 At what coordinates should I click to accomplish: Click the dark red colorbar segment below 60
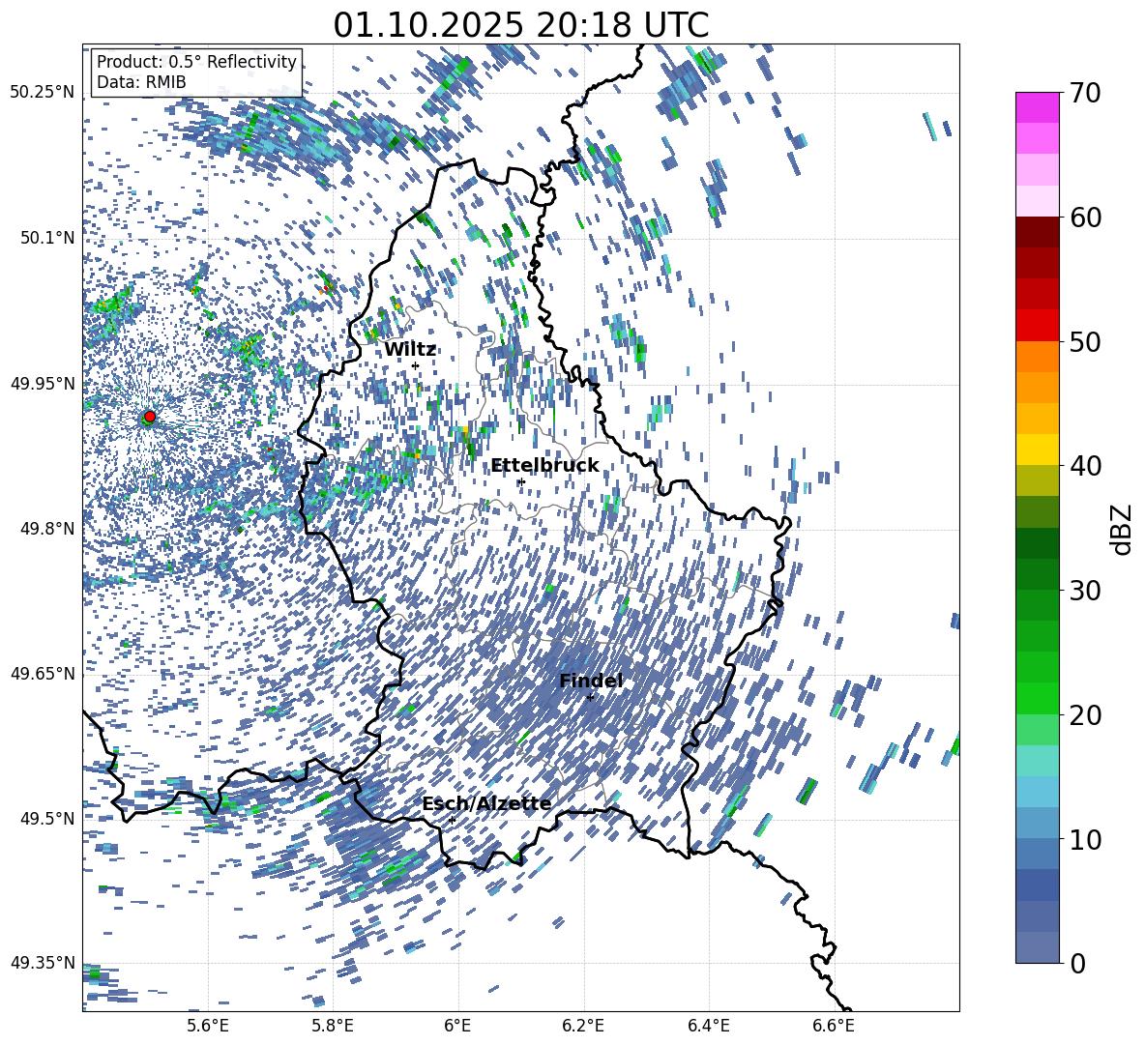[x=1038, y=232]
